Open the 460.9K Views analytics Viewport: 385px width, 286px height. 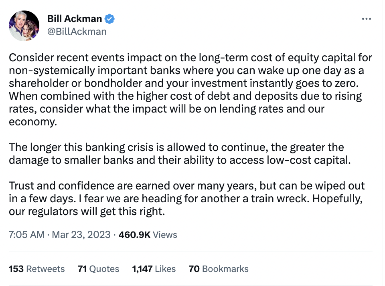coord(148,234)
